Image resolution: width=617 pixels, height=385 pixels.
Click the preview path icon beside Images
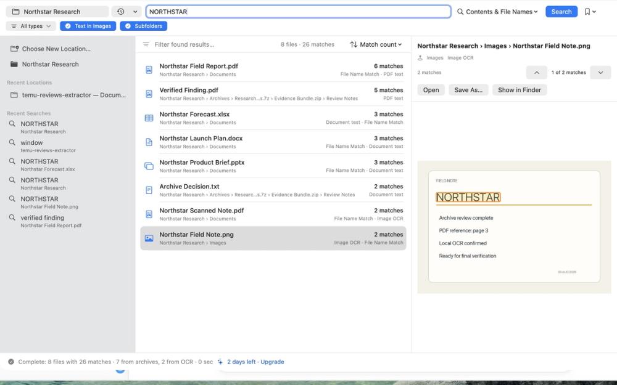420,58
